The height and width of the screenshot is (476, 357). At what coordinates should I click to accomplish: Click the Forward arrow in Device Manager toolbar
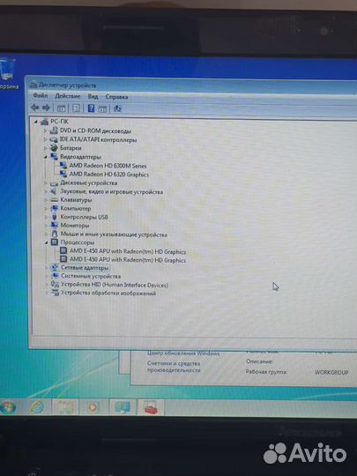tap(46, 108)
